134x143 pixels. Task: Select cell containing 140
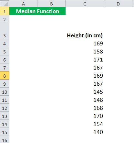point(85,132)
